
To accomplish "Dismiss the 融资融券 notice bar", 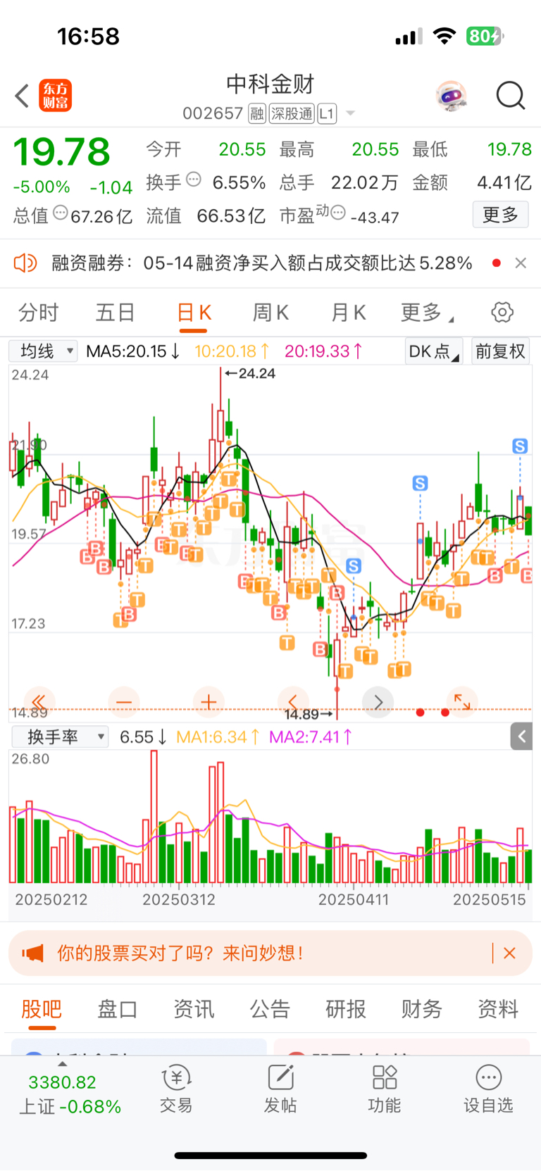I will (x=521, y=263).
